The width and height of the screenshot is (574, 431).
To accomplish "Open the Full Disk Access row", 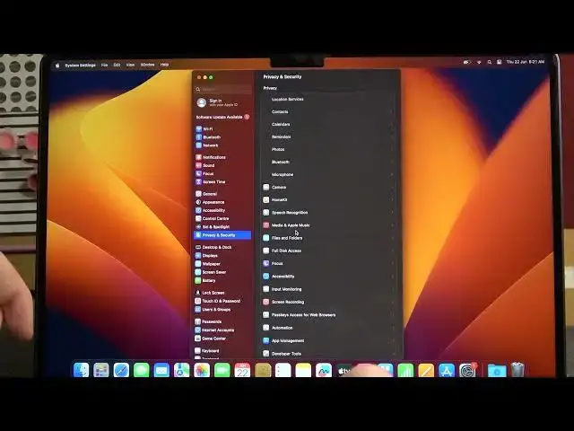I will tap(328, 251).
